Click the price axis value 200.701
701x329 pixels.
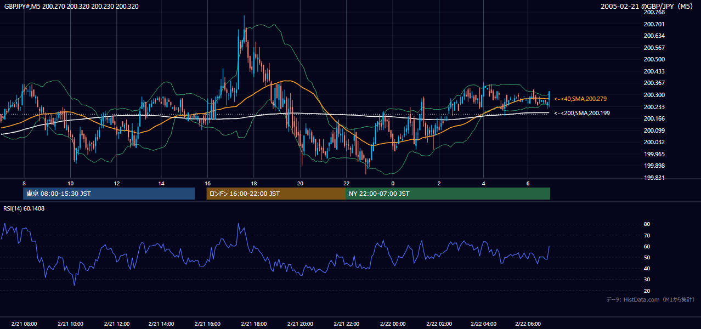pos(655,24)
